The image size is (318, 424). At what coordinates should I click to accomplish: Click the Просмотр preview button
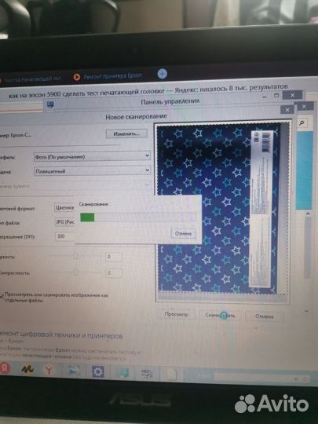tap(177, 315)
